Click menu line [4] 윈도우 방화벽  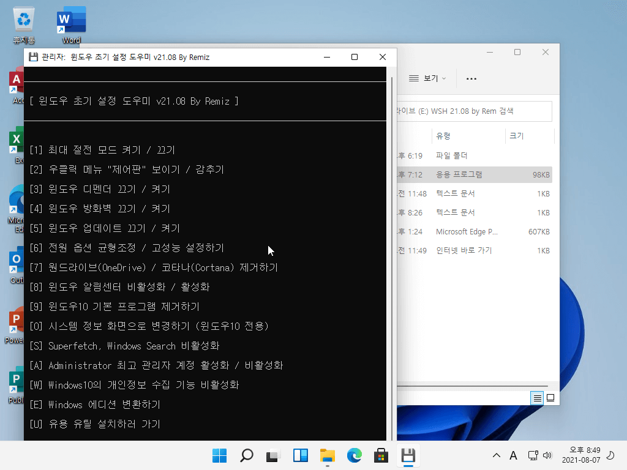click(100, 209)
